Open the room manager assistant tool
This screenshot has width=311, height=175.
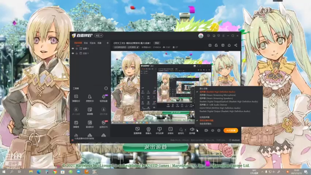pyautogui.click(x=90, y=98)
